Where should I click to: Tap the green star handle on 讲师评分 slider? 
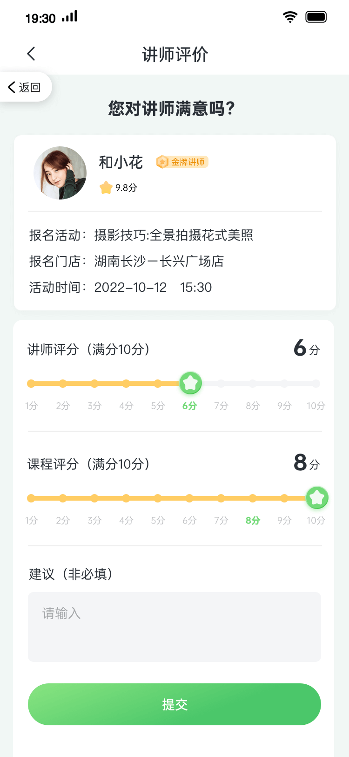pyautogui.click(x=190, y=383)
